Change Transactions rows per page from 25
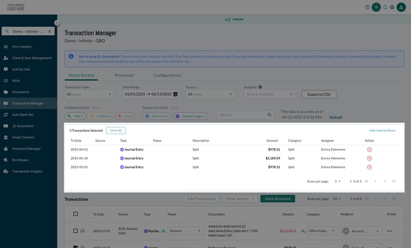 (x=337, y=199)
